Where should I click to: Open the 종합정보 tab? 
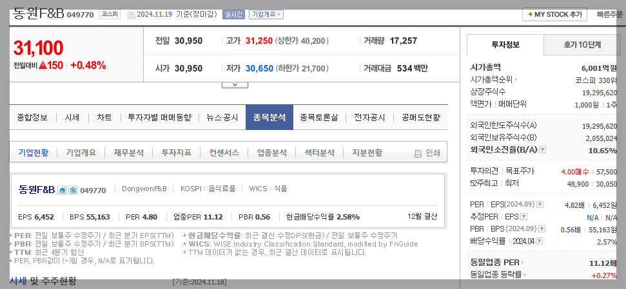[x=32, y=118]
